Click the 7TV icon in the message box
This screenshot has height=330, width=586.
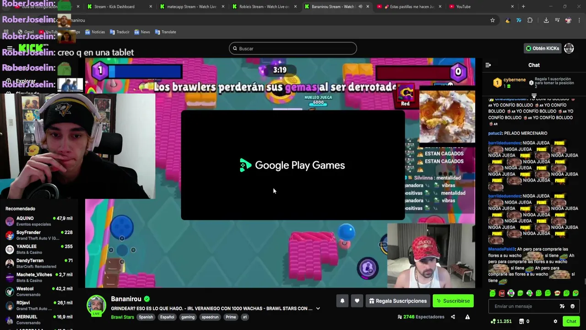[x=562, y=306]
